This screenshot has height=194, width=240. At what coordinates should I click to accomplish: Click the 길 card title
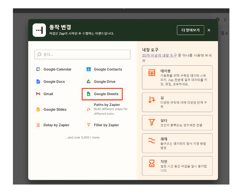tap(162, 98)
